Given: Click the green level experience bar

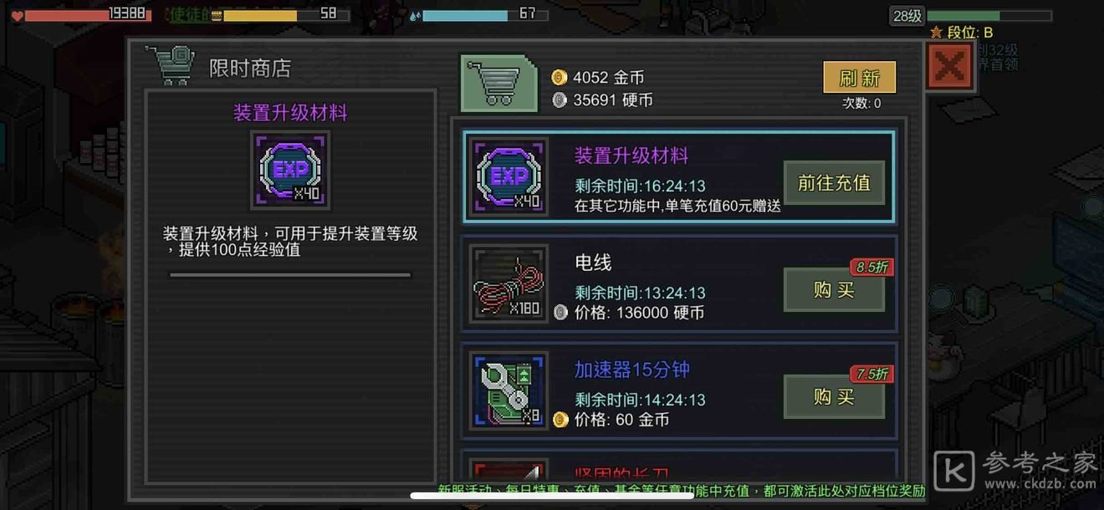Looking at the screenshot, I should [989, 15].
